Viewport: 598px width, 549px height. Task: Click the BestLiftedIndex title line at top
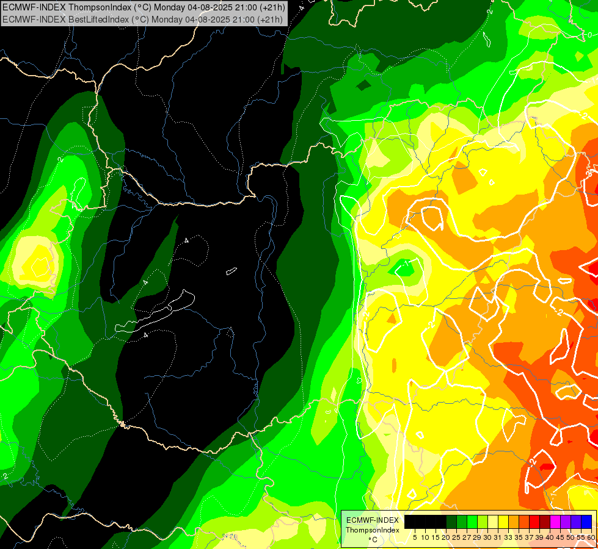[x=143, y=20]
